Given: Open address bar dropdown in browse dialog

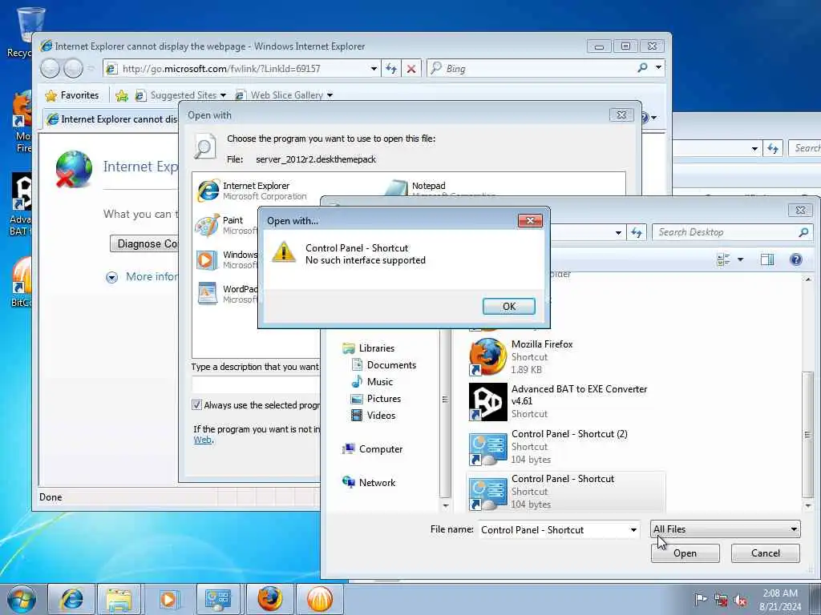Looking at the screenshot, I should point(618,233).
